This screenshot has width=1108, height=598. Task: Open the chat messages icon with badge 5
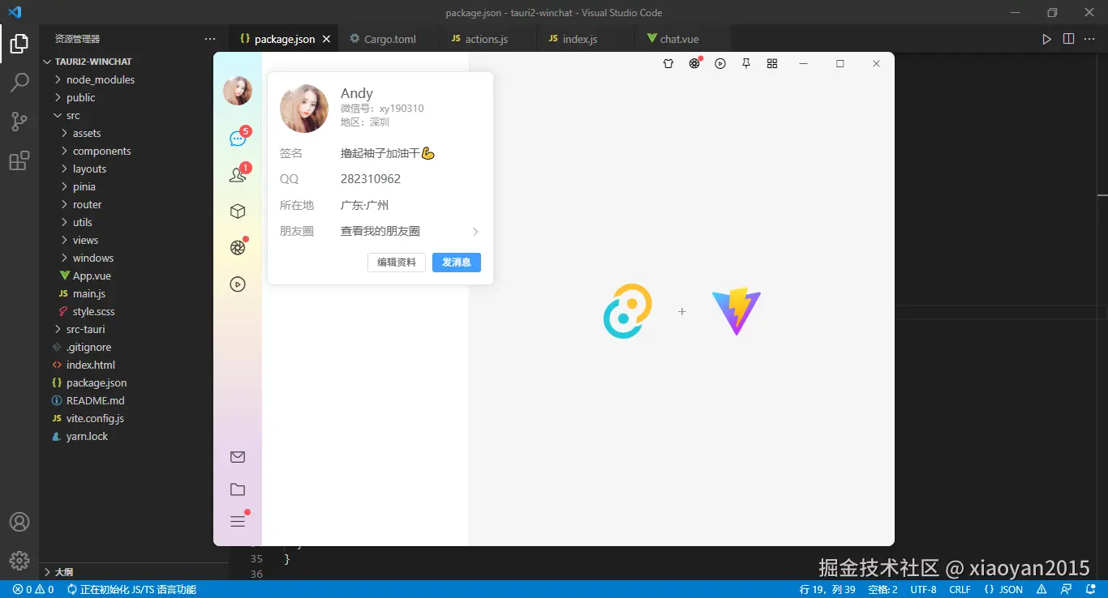click(238, 139)
